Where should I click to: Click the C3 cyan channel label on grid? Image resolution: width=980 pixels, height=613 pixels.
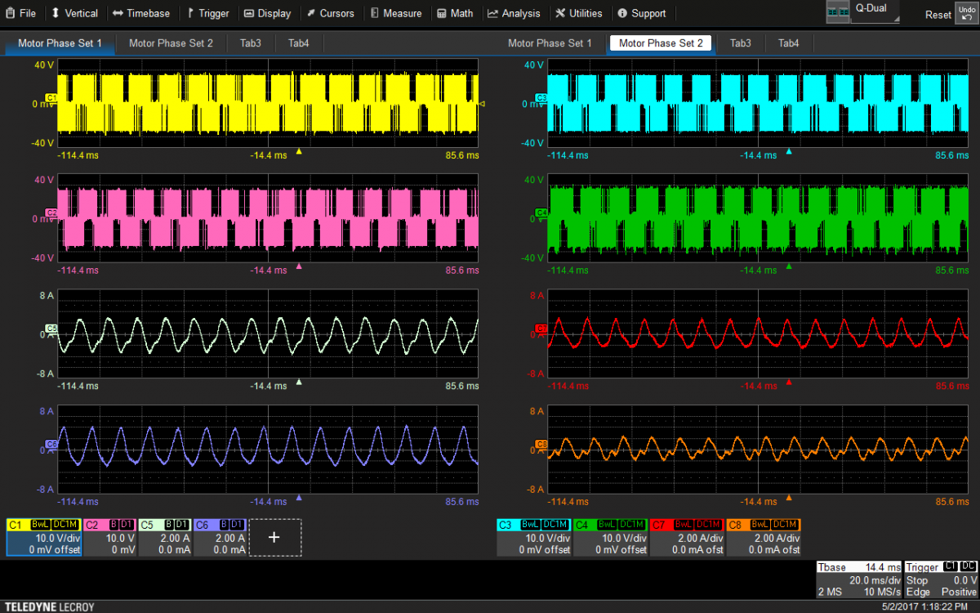click(541, 98)
